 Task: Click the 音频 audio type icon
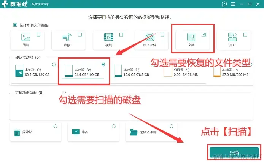click(67, 37)
